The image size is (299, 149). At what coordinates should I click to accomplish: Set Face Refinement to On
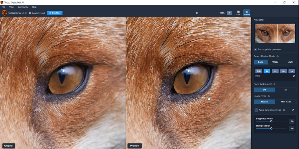[x=286, y=90]
